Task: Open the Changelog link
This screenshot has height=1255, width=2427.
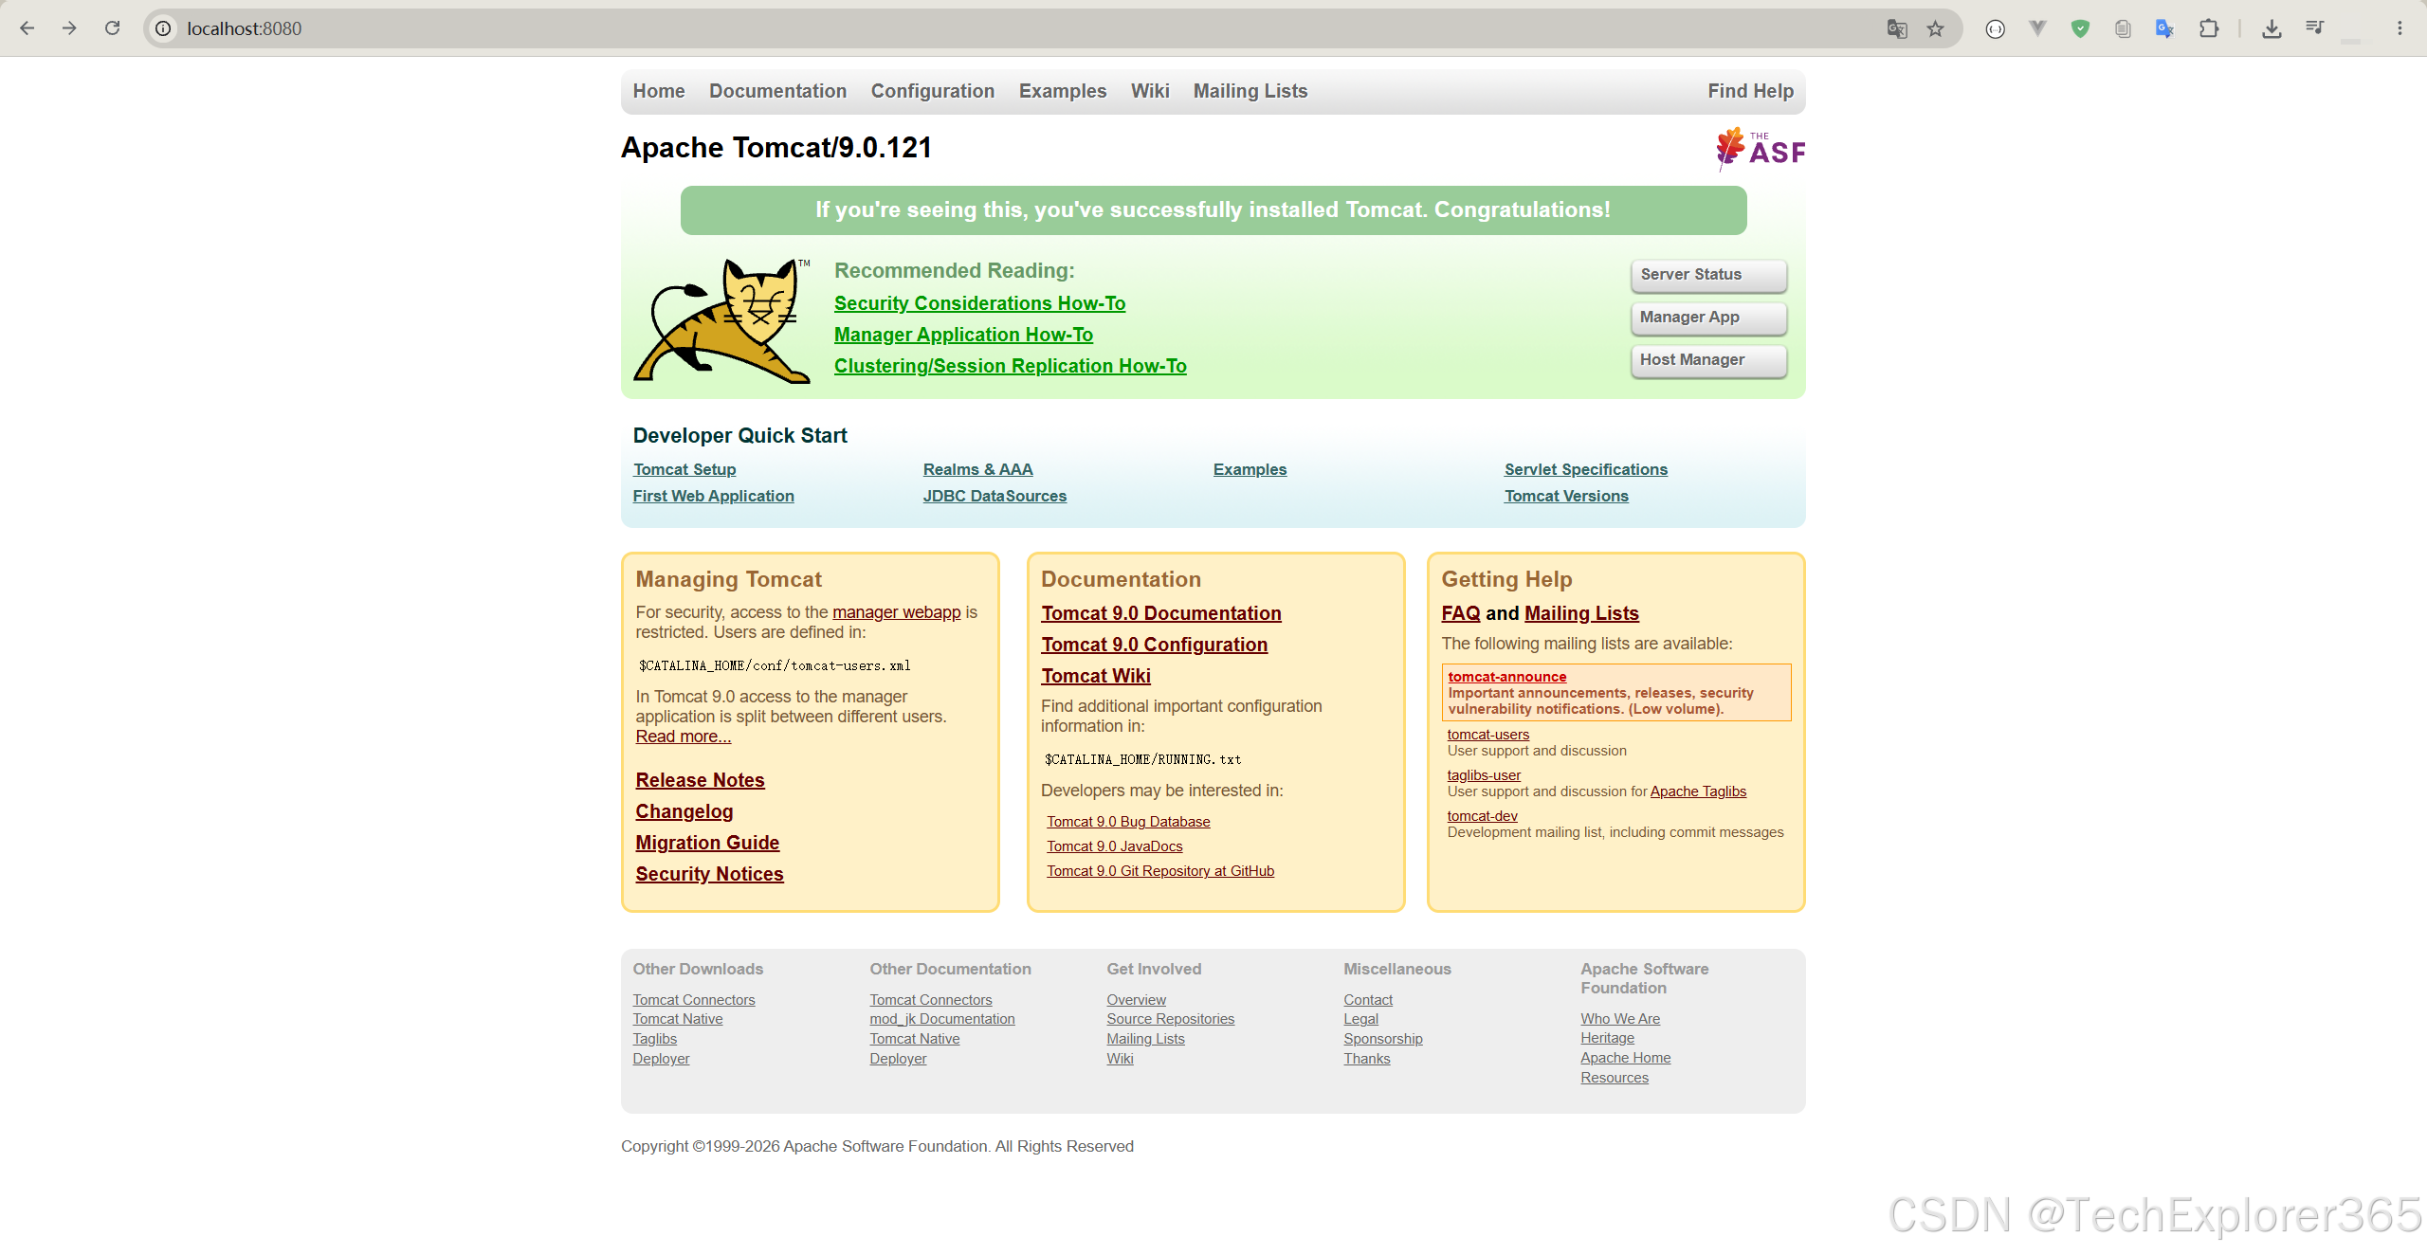Action: 684,811
